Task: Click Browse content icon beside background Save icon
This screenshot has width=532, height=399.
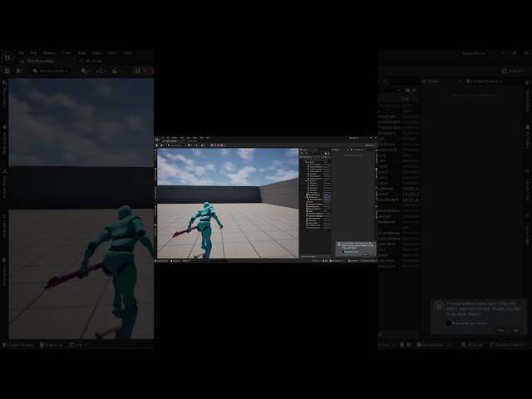Action: (19, 71)
